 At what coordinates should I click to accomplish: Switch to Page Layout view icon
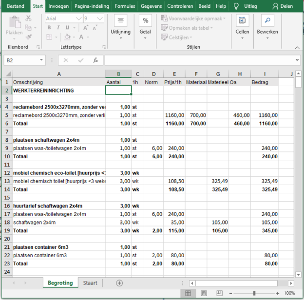tap(204, 293)
